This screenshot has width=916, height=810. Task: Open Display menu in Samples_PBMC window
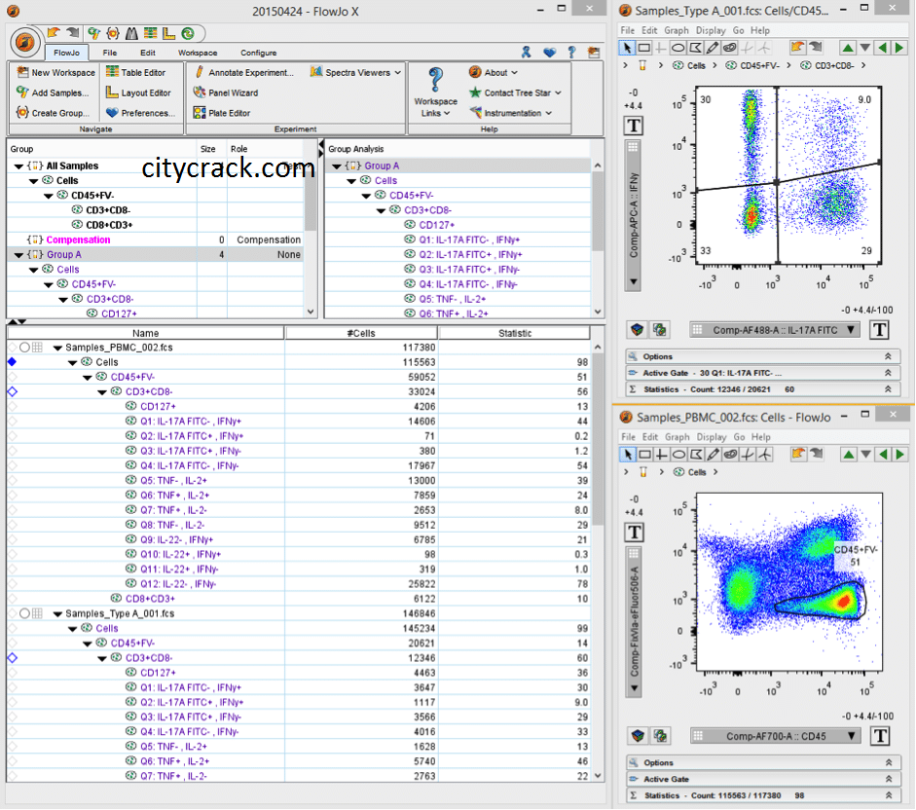click(712, 436)
